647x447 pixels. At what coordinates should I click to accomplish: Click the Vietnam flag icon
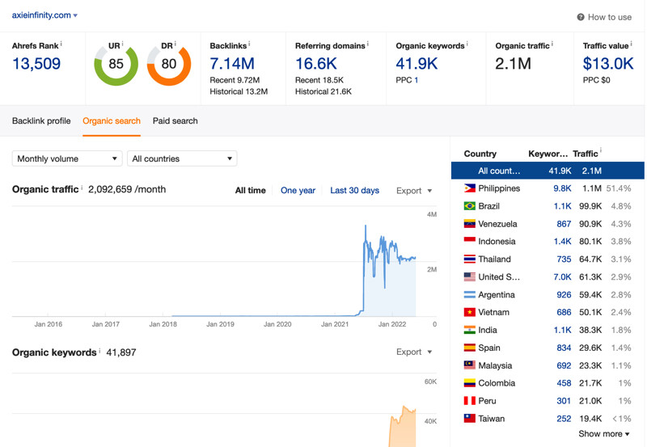(x=470, y=312)
